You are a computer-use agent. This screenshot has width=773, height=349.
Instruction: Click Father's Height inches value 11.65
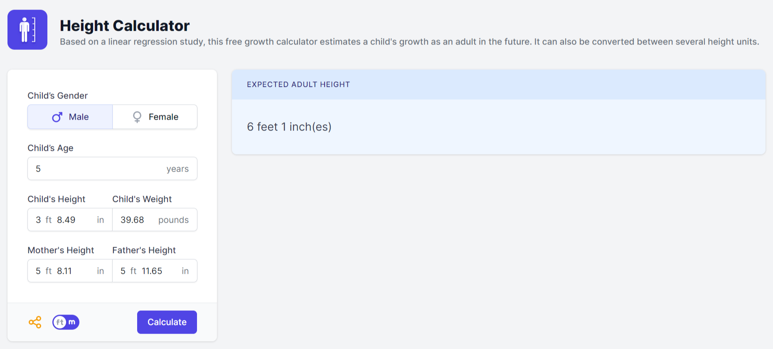pyautogui.click(x=152, y=270)
